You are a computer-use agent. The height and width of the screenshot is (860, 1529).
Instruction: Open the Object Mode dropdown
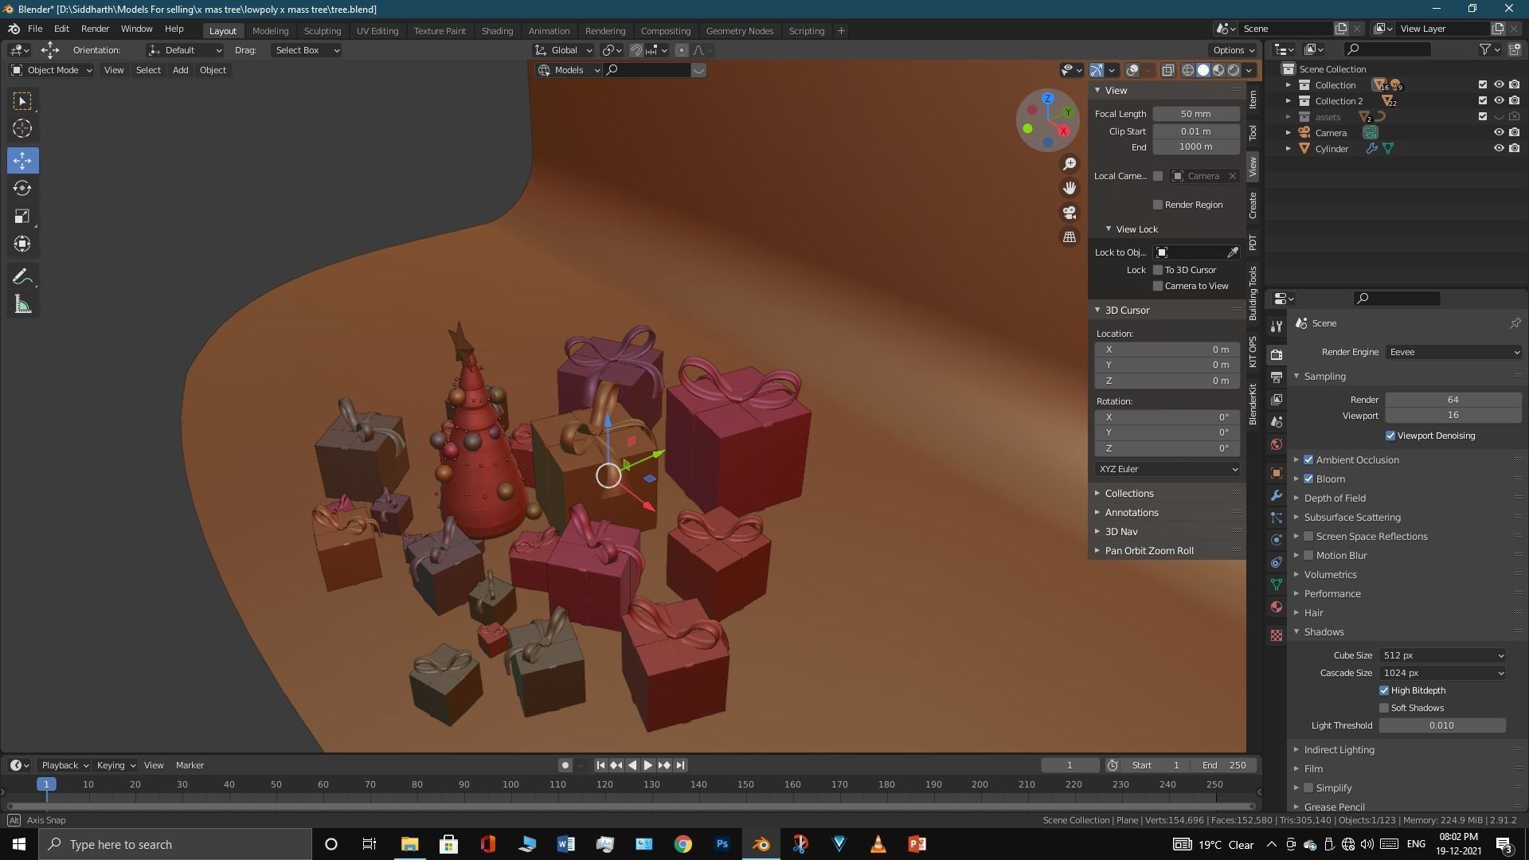pyautogui.click(x=52, y=70)
